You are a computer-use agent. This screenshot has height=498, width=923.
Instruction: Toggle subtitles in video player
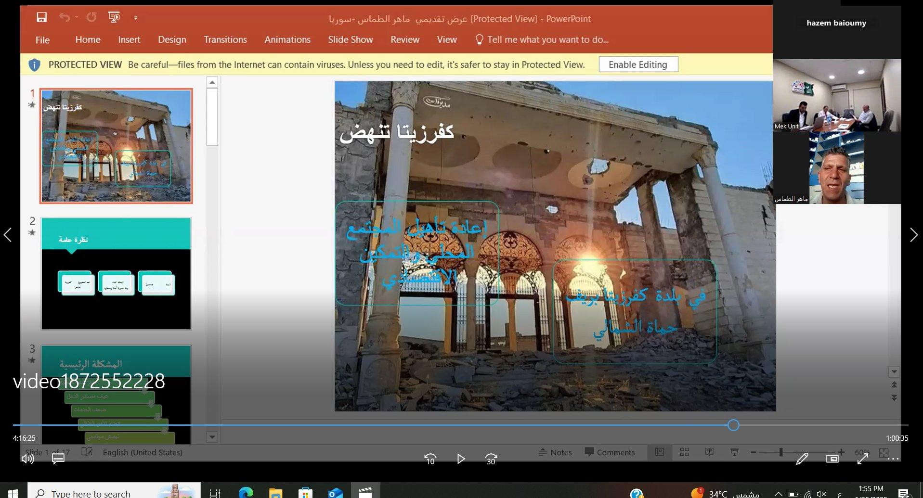pyautogui.click(x=58, y=459)
